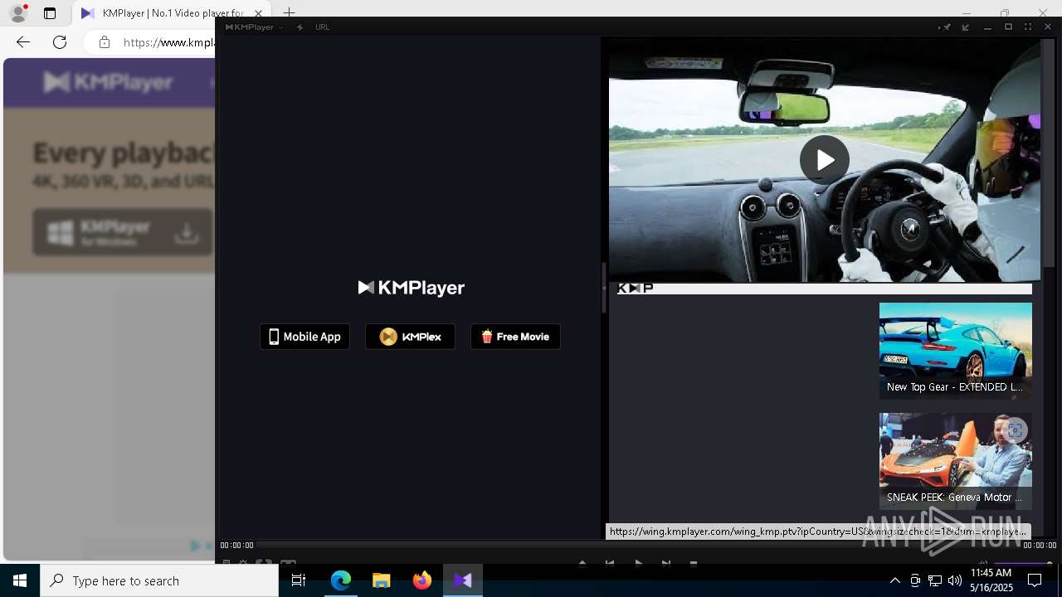
Task: Expand the hidden system tray icons
Action: pyautogui.click(x=894, y=580)
